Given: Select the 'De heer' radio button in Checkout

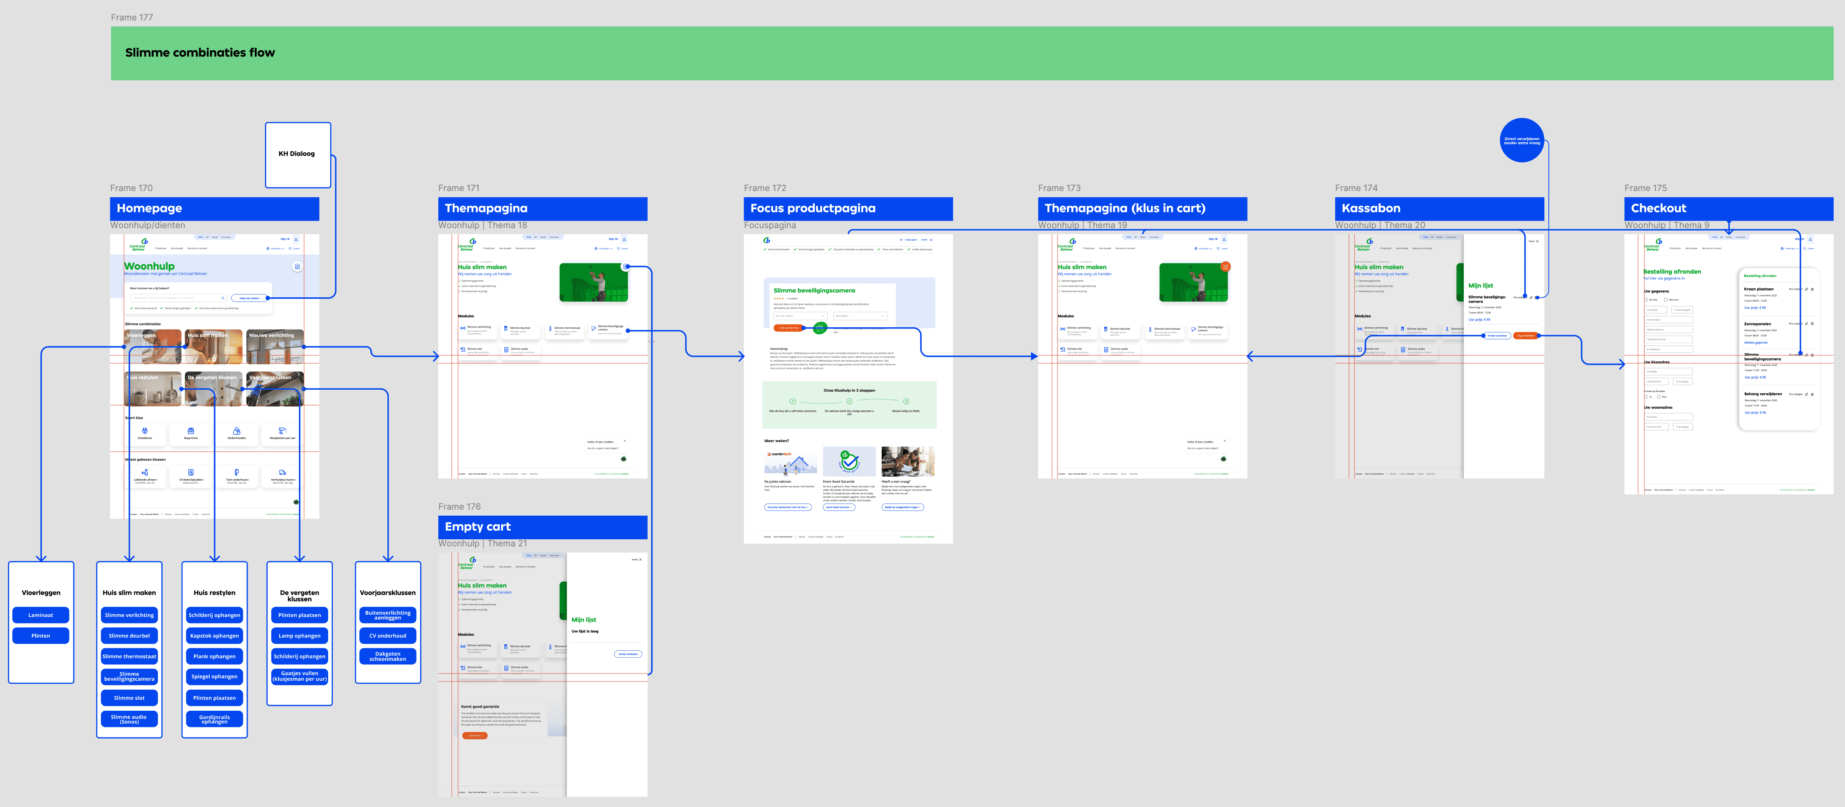Looking at the screenshot, I should coord(1646,300).
